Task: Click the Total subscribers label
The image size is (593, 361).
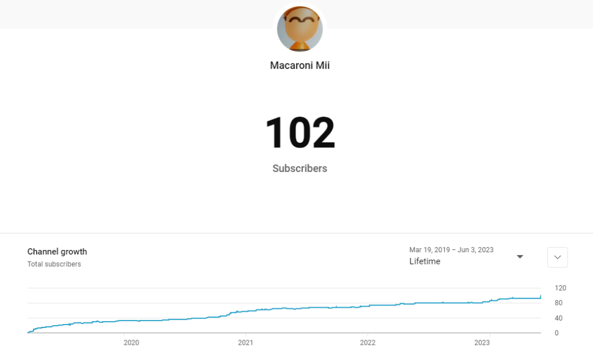Action: [x=54, y=264]
